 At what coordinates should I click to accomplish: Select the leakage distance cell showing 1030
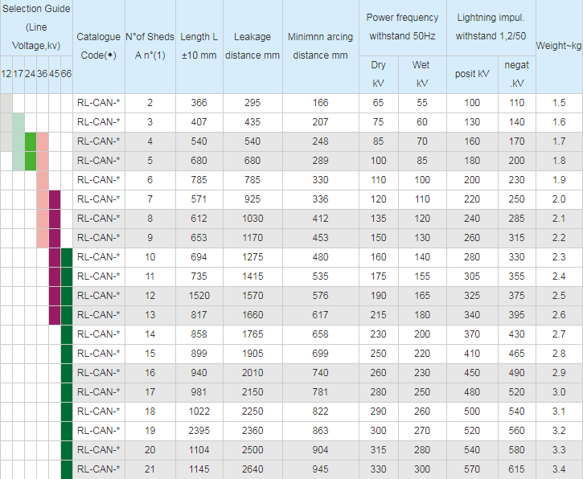click(x=252, y=219)
